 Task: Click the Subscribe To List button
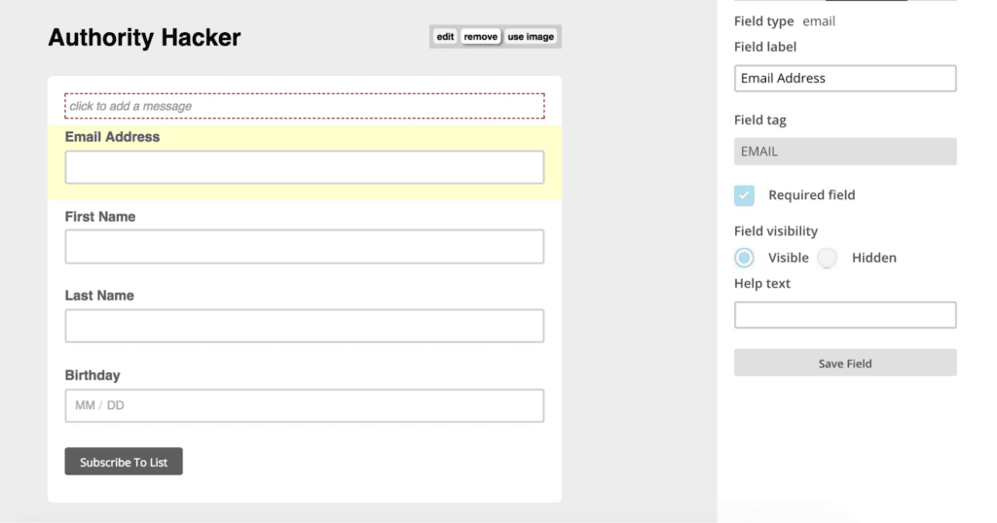(x=124, y=462)
